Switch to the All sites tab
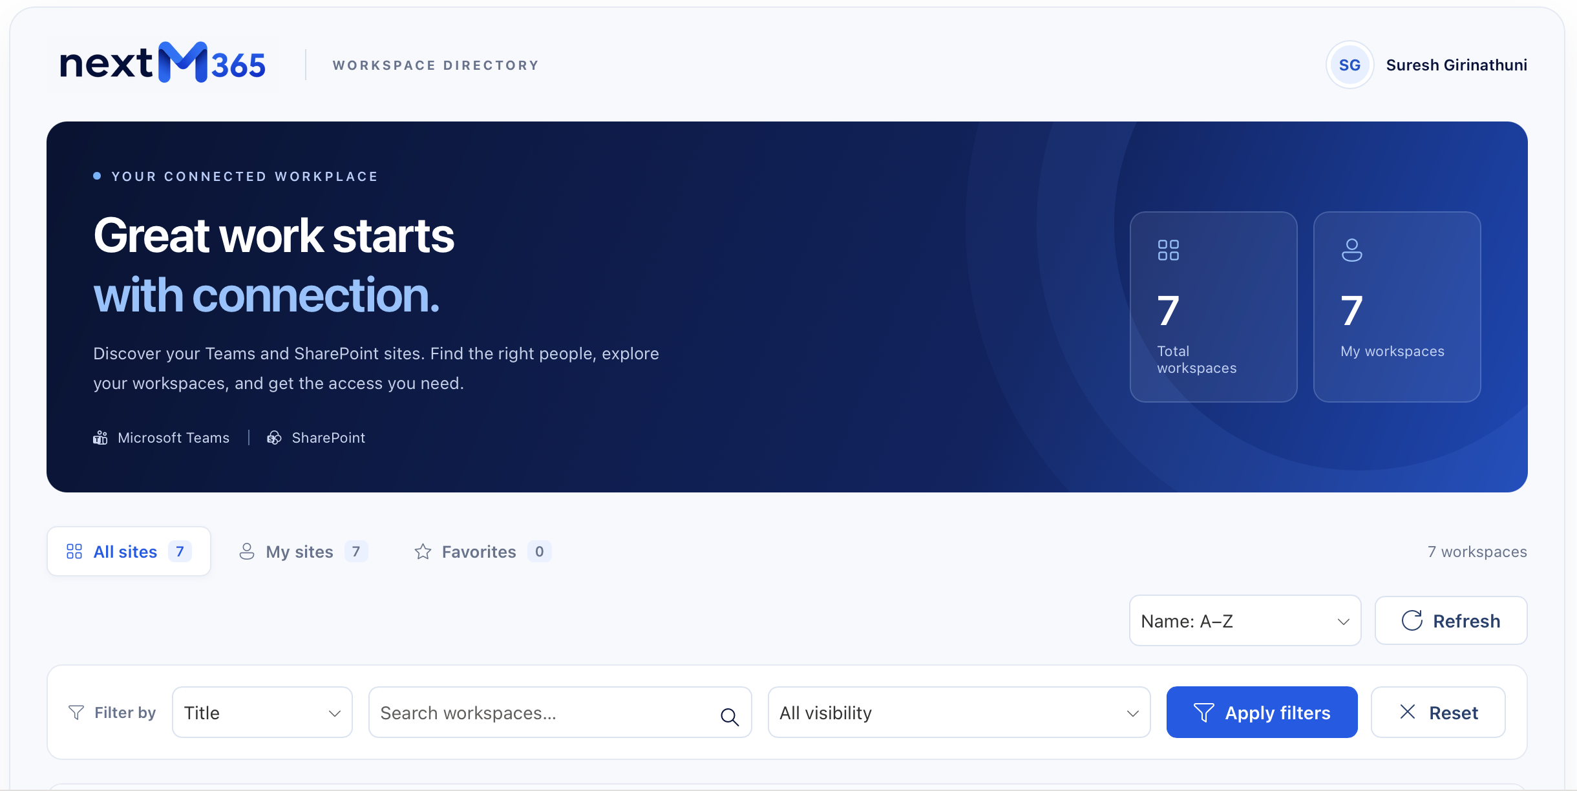Screen dimensions: 1577x791 tap(129, 551)
